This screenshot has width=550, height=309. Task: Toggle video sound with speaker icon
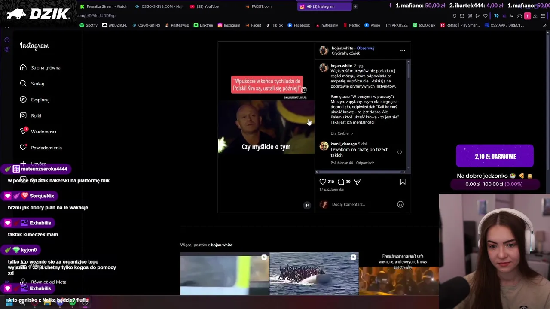tap(307, 205)
